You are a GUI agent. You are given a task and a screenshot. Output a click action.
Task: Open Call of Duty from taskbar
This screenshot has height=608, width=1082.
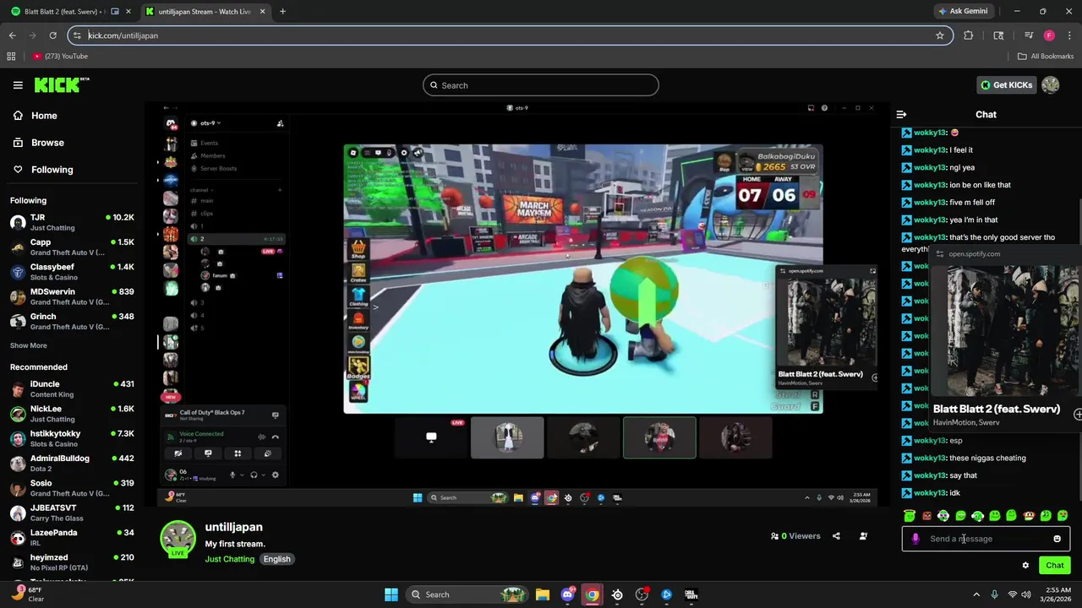point(691,594)
